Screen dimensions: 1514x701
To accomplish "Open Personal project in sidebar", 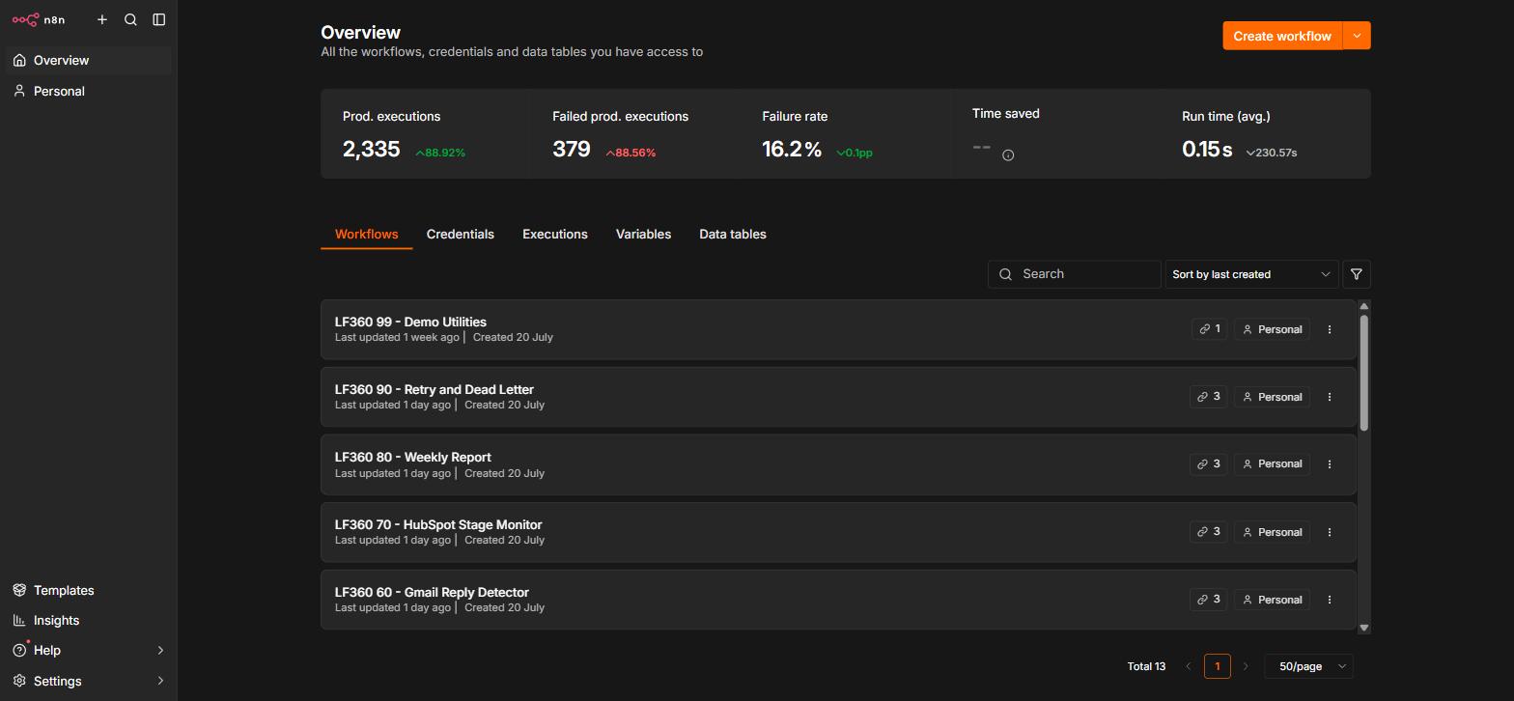I will 88,91.
